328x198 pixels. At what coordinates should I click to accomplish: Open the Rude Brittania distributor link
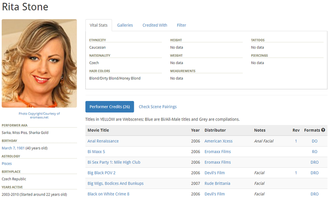(217, 183)
